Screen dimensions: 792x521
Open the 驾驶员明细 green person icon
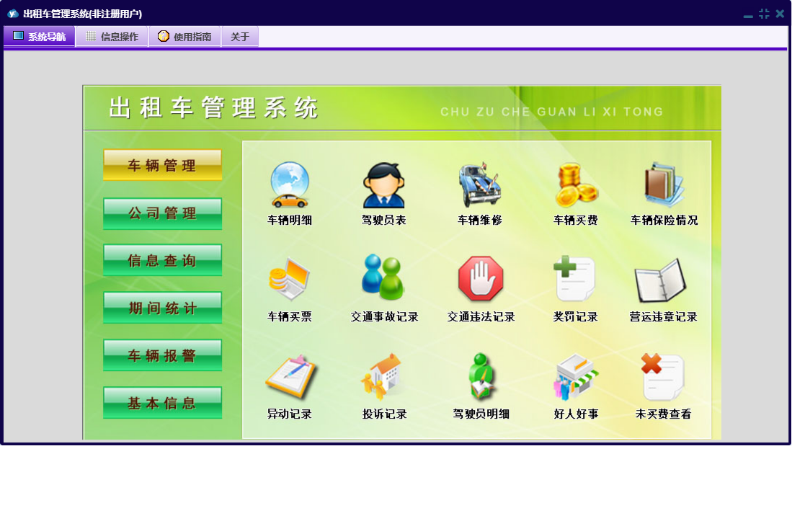pyautogui.click(x=481, y=375)
